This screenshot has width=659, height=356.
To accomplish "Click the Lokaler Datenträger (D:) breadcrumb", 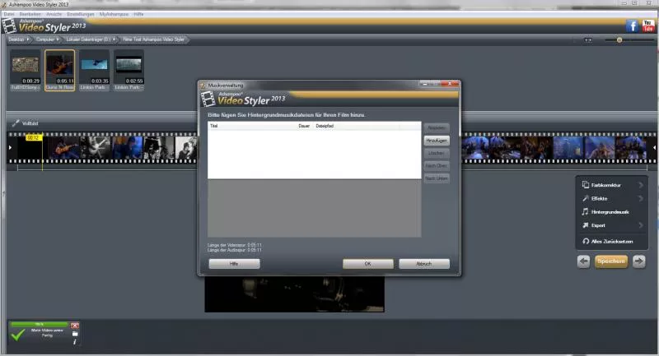I will coord(88,39).
